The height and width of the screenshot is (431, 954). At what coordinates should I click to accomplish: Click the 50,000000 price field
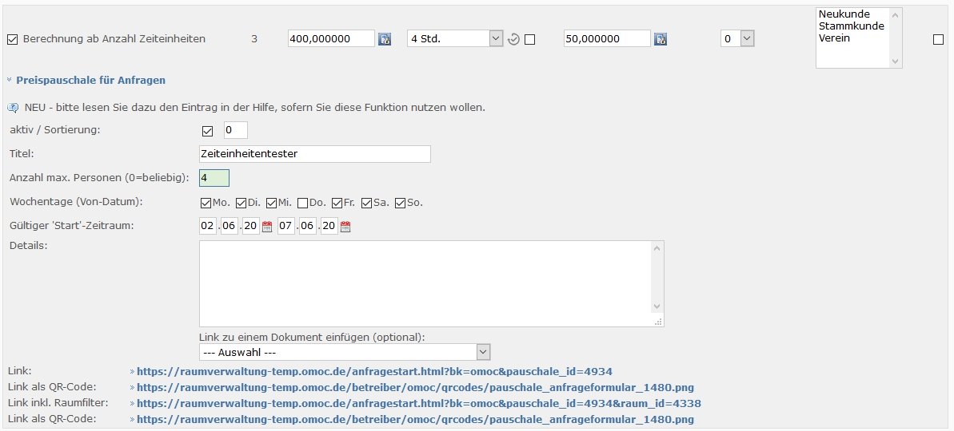click(607, 39)
